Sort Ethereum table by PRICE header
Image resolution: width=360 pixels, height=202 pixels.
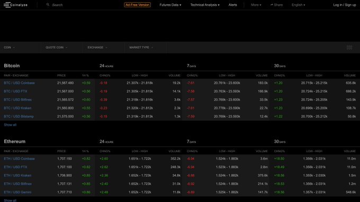(61, 151)
